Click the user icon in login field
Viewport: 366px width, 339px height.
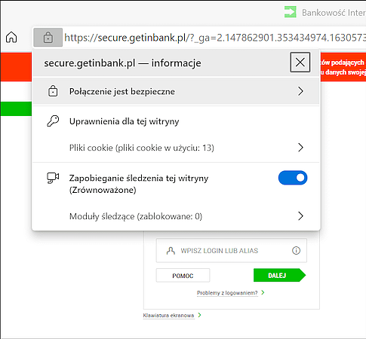(x=171, y=251)
